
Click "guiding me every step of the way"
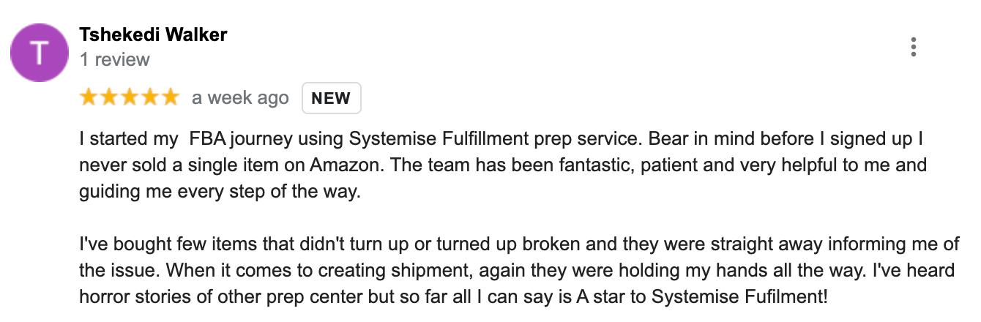(x=220, y=192)
